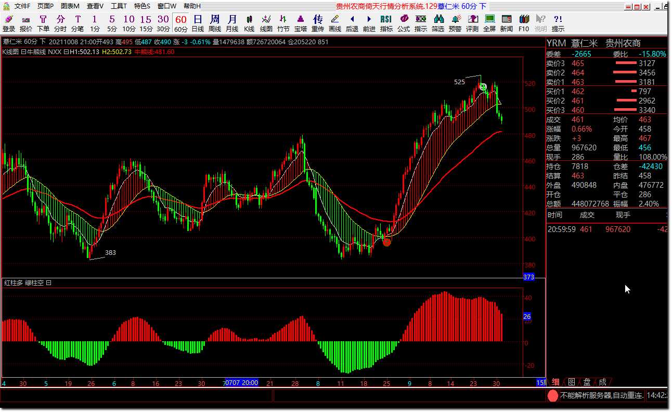Click the red connection status indicator

(x=553, y=396)
